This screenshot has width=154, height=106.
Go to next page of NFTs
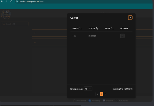(105, 94)
